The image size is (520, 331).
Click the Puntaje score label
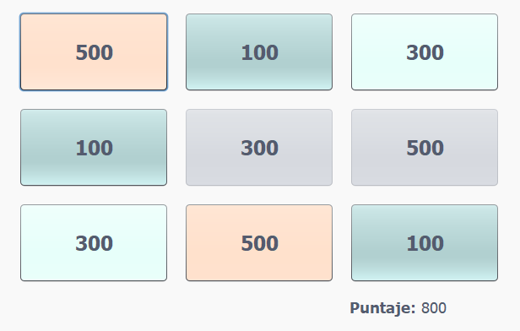(382, 308)
